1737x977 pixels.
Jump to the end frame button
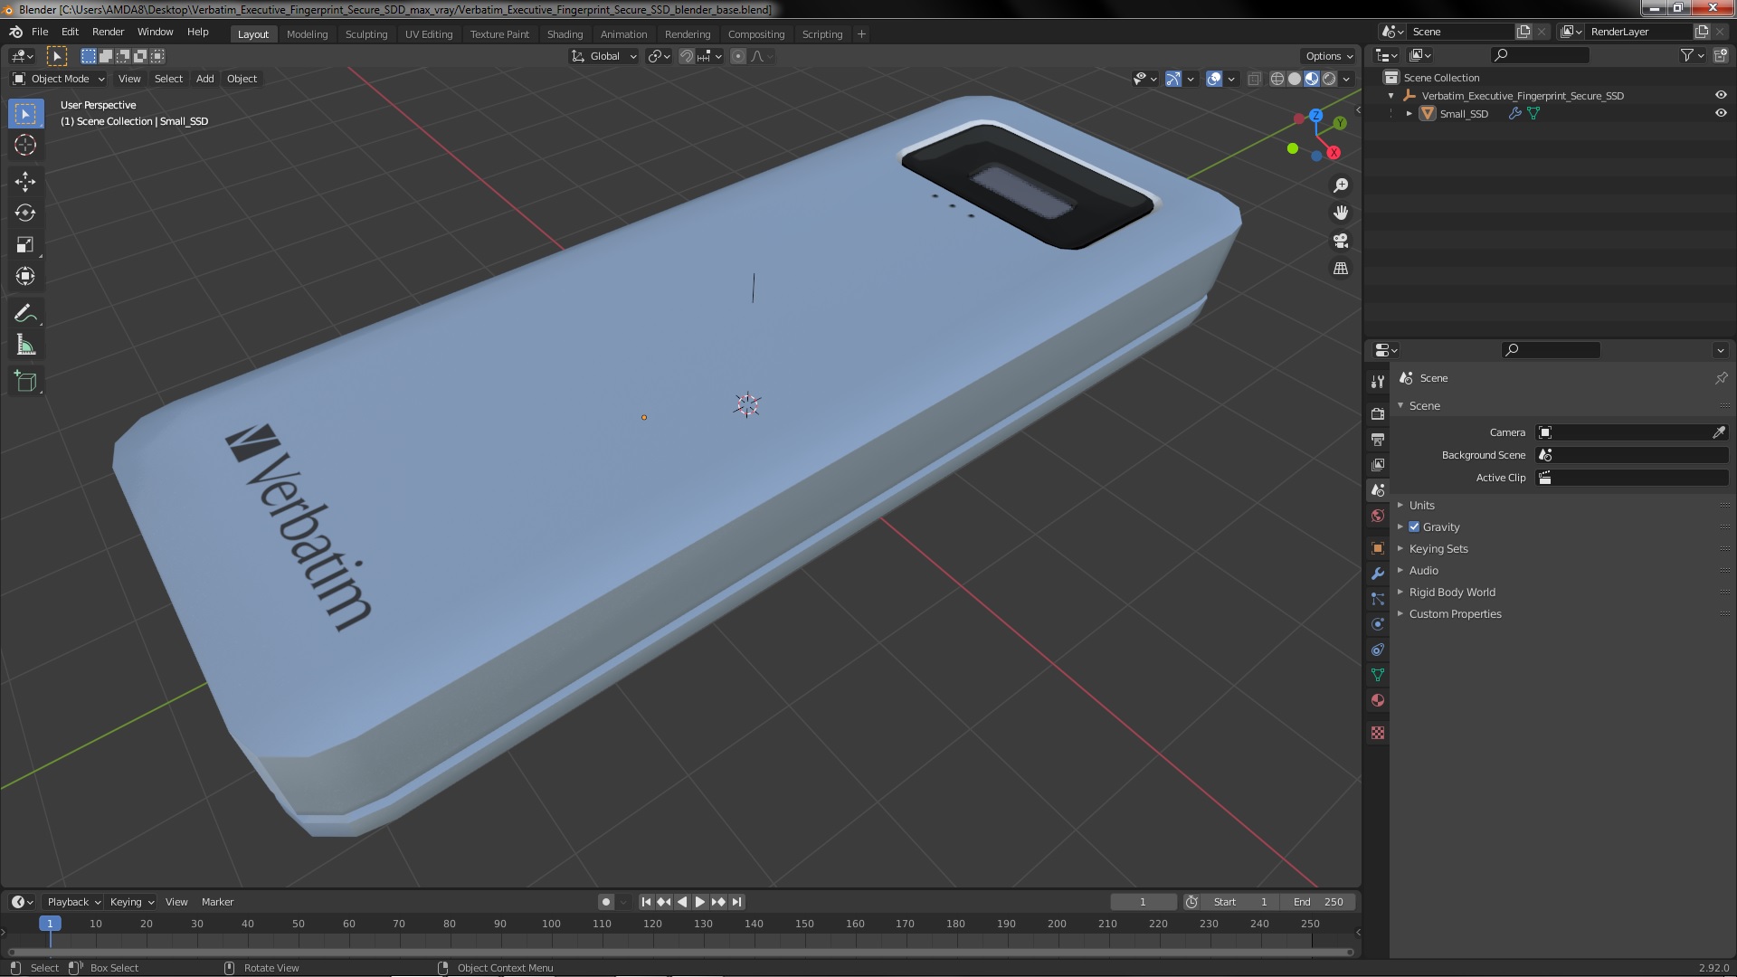(x=737, y=902)
